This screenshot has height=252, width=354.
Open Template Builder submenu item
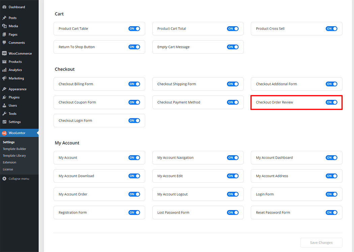(x=14, y=149)
